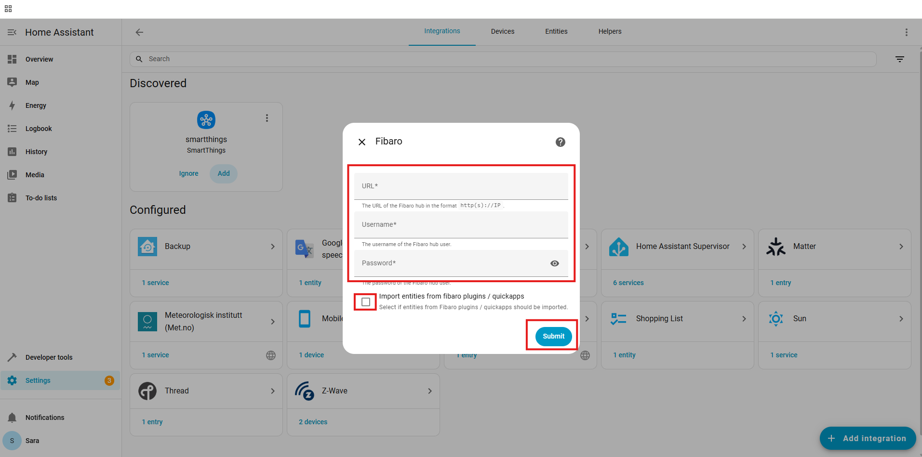The image size is (922, 457).
Task: Expand the Backup integration chevron
Action: coord(273,247)
